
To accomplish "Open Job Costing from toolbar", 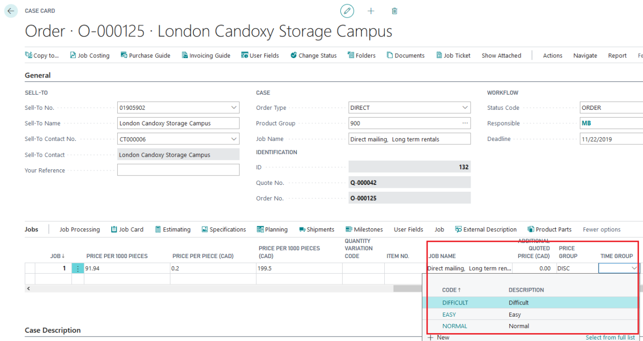I will click(89, 56).
